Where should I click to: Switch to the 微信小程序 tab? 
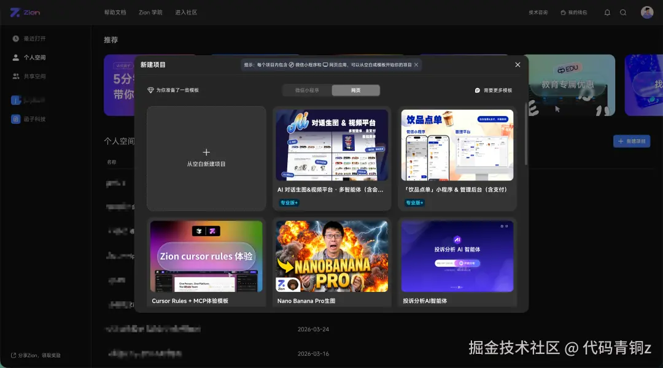pyautogui.click(x=308, y=90)
